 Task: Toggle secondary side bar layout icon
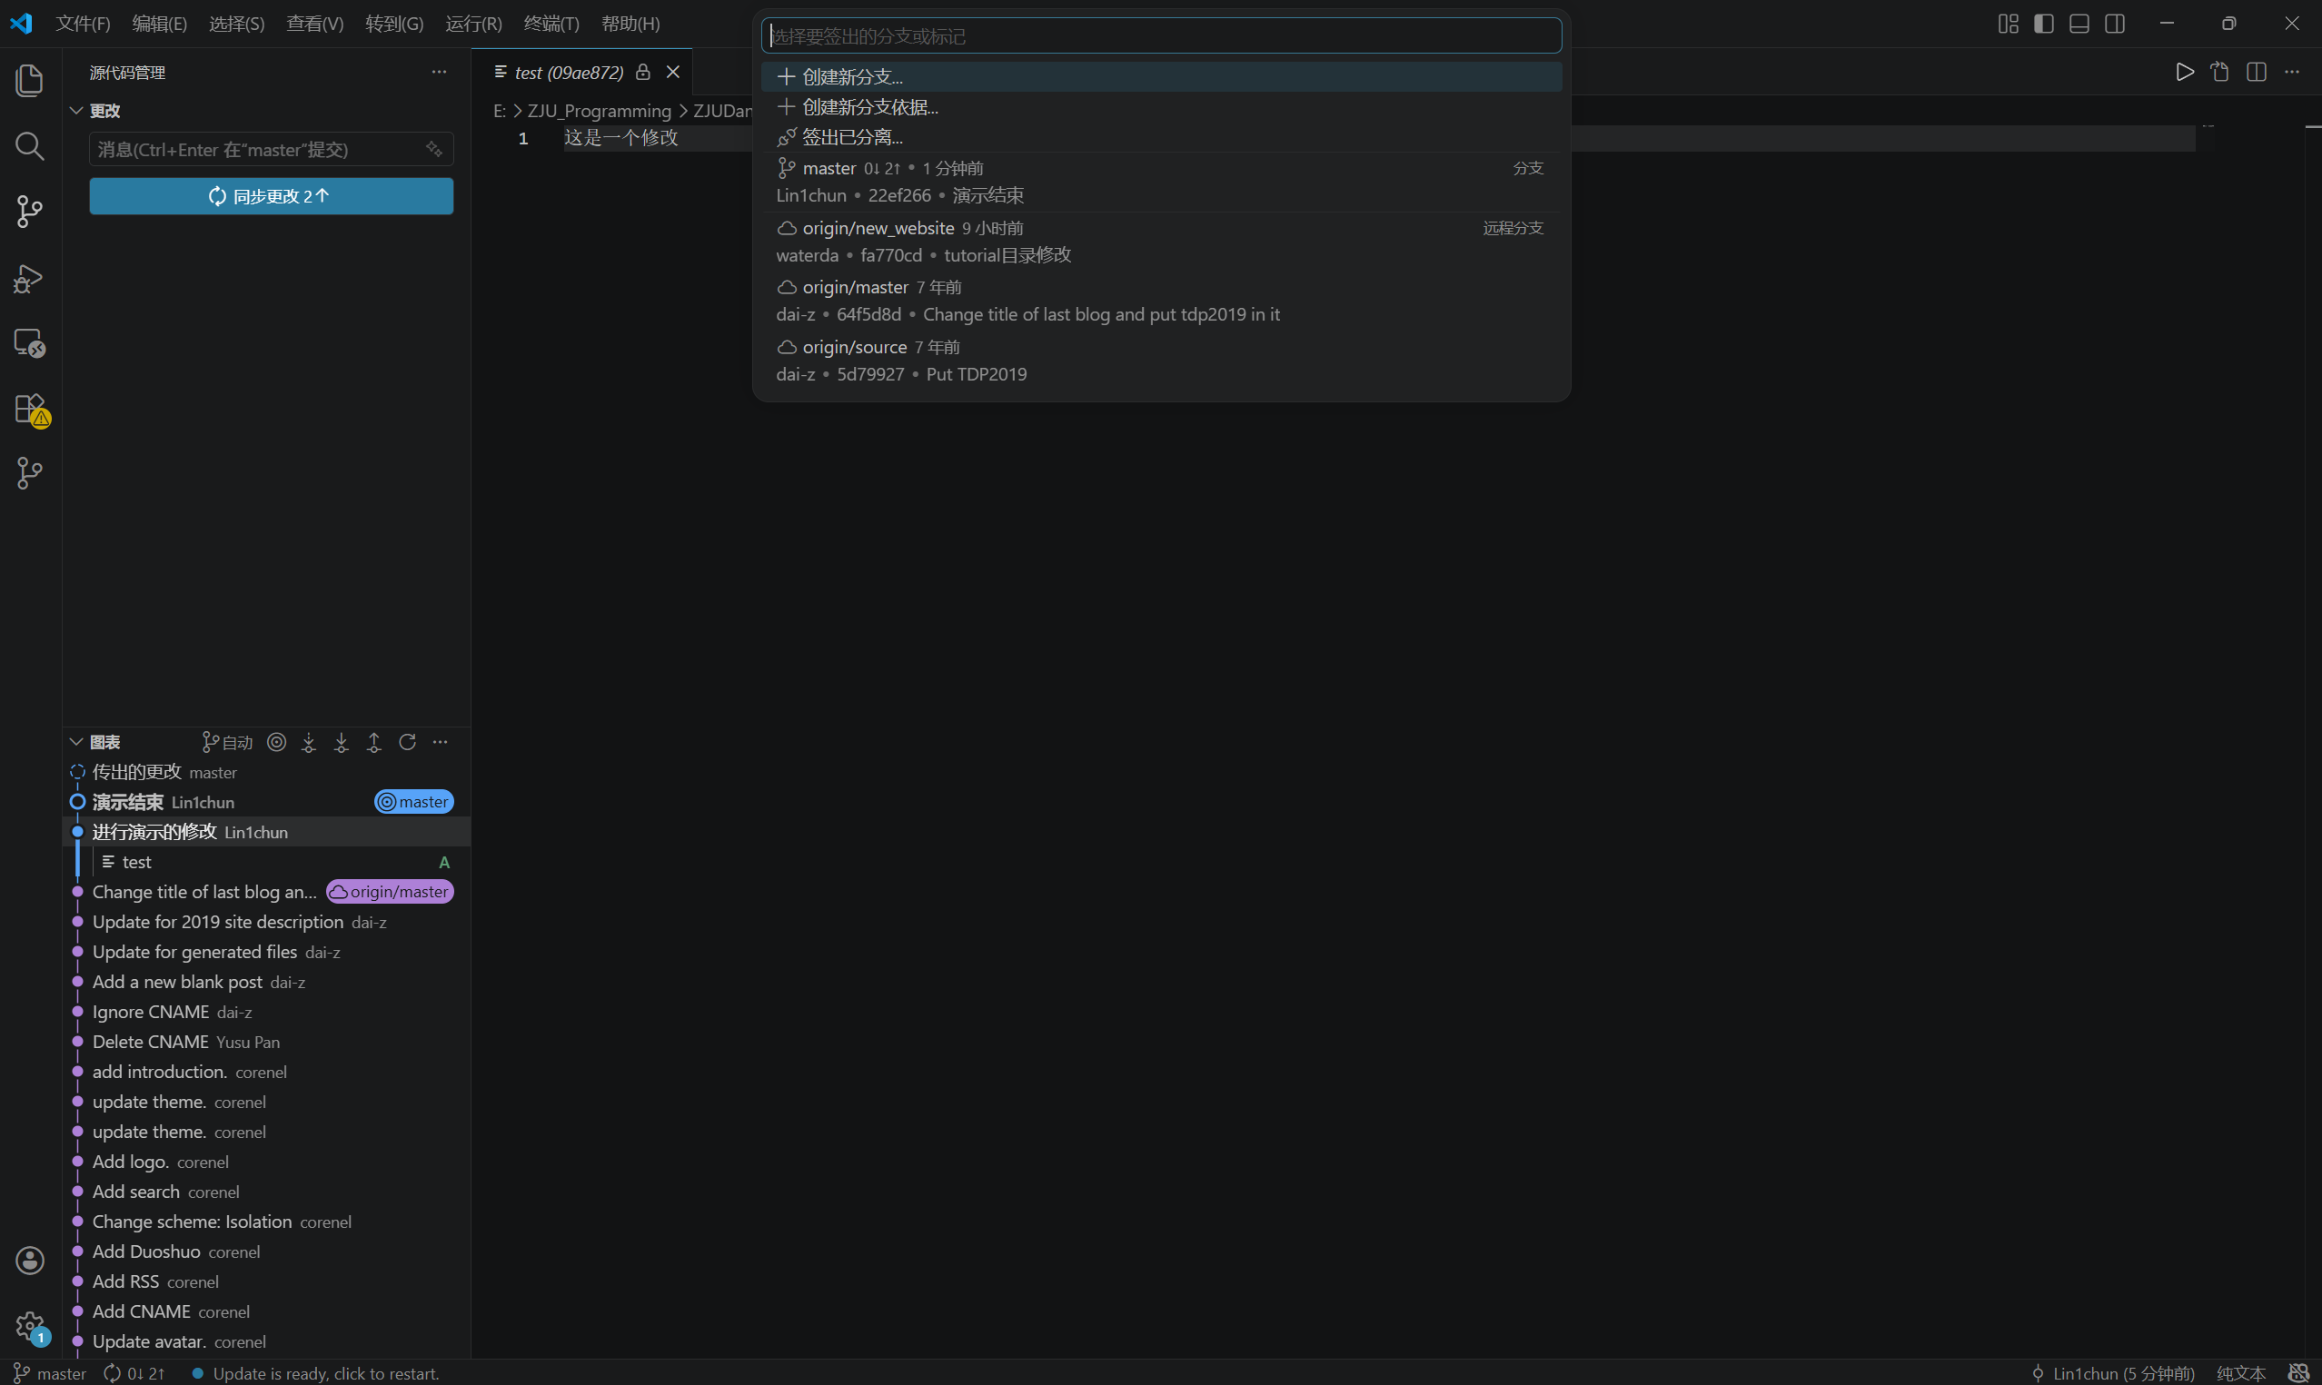(2115, 24)
